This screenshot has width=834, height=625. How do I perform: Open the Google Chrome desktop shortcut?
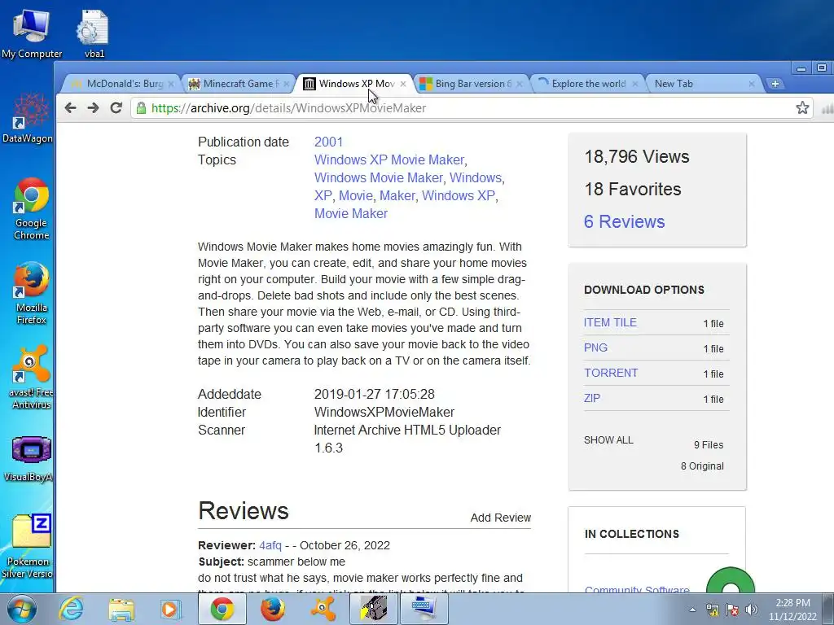coord(32,209)
